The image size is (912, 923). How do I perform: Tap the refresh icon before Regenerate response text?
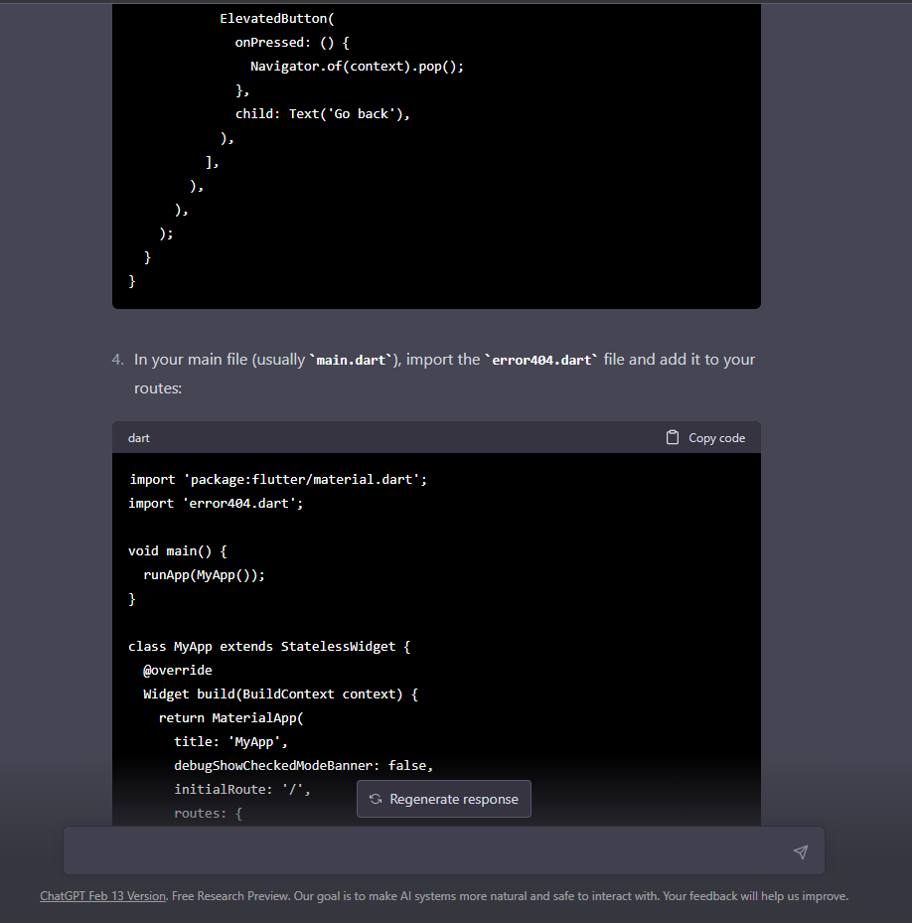point(375,799)
